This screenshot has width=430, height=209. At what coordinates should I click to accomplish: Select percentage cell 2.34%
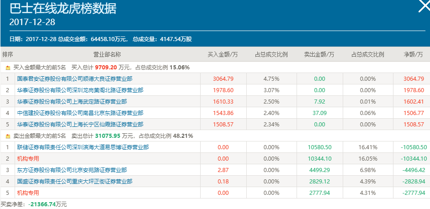point(271,125)
